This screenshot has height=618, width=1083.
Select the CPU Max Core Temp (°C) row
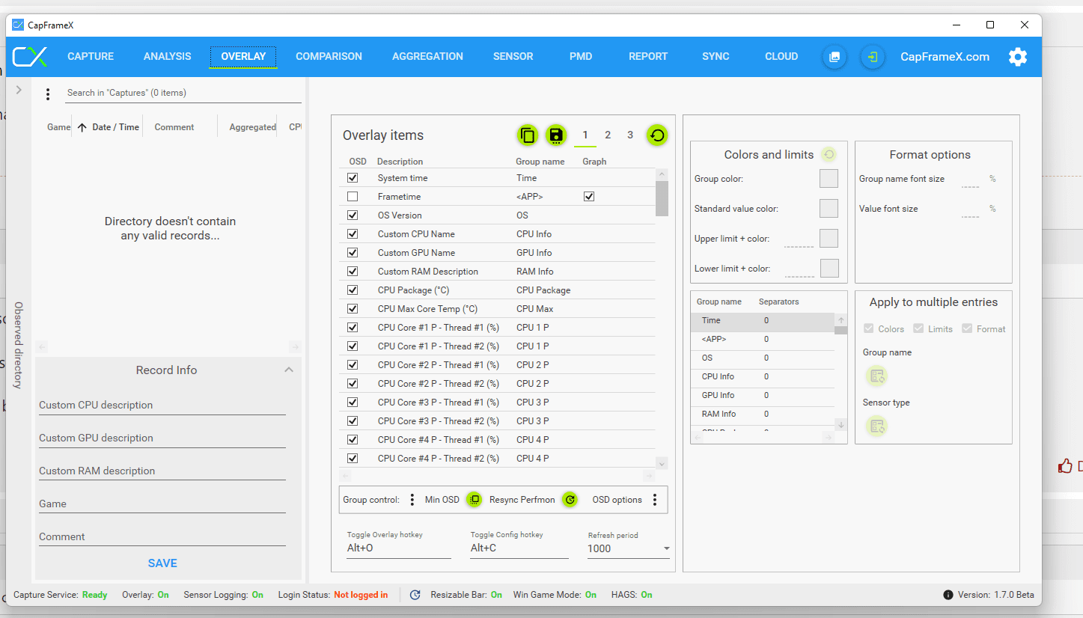(498, 309)
